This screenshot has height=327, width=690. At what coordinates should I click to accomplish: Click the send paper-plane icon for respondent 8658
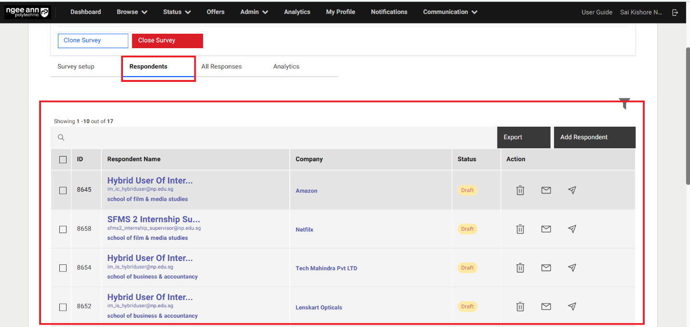pyautogui.click(x=572, y=229)
